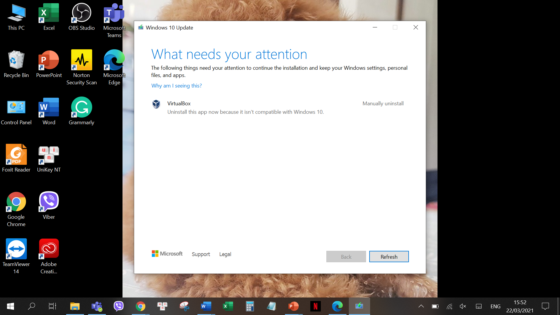Open the Support link

click(201, 254)
